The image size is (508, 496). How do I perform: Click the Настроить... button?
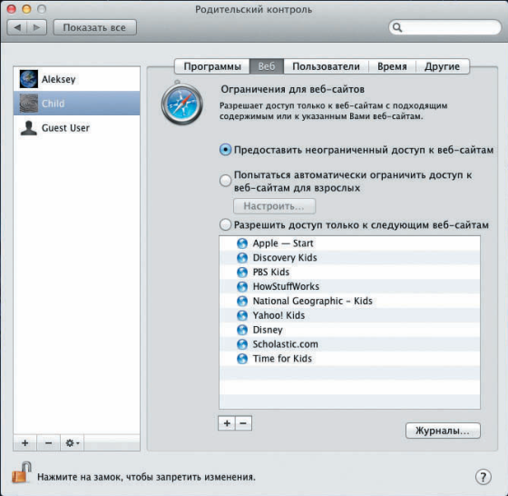(x=274, y=206)
